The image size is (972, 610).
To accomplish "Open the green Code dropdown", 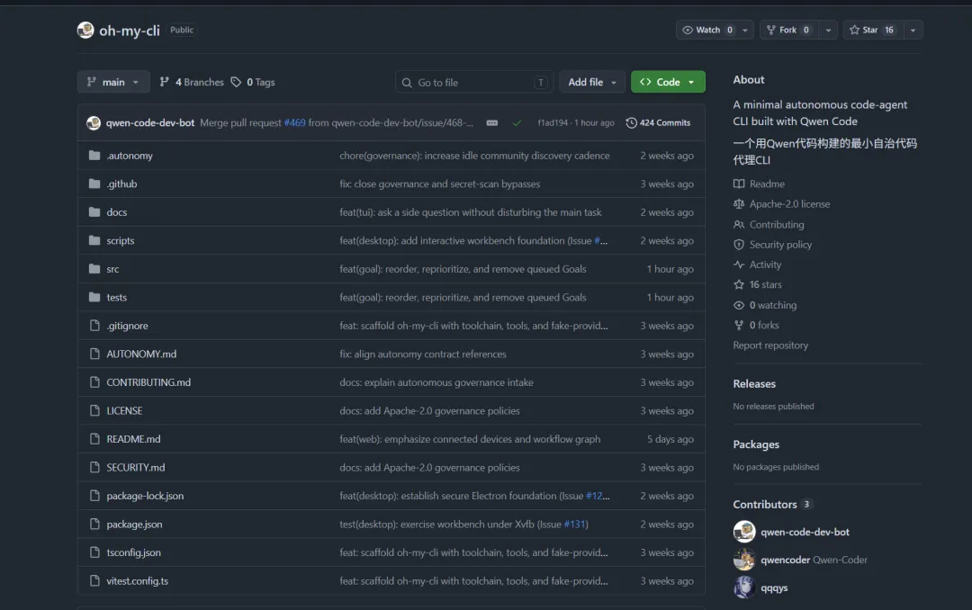I will [668, 82].
